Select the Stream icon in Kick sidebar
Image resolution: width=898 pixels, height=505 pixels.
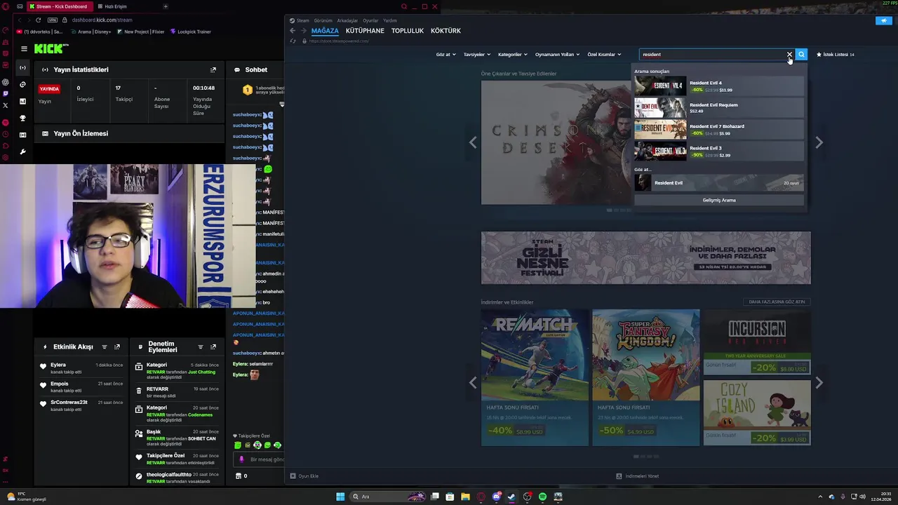tap(22, 68)
